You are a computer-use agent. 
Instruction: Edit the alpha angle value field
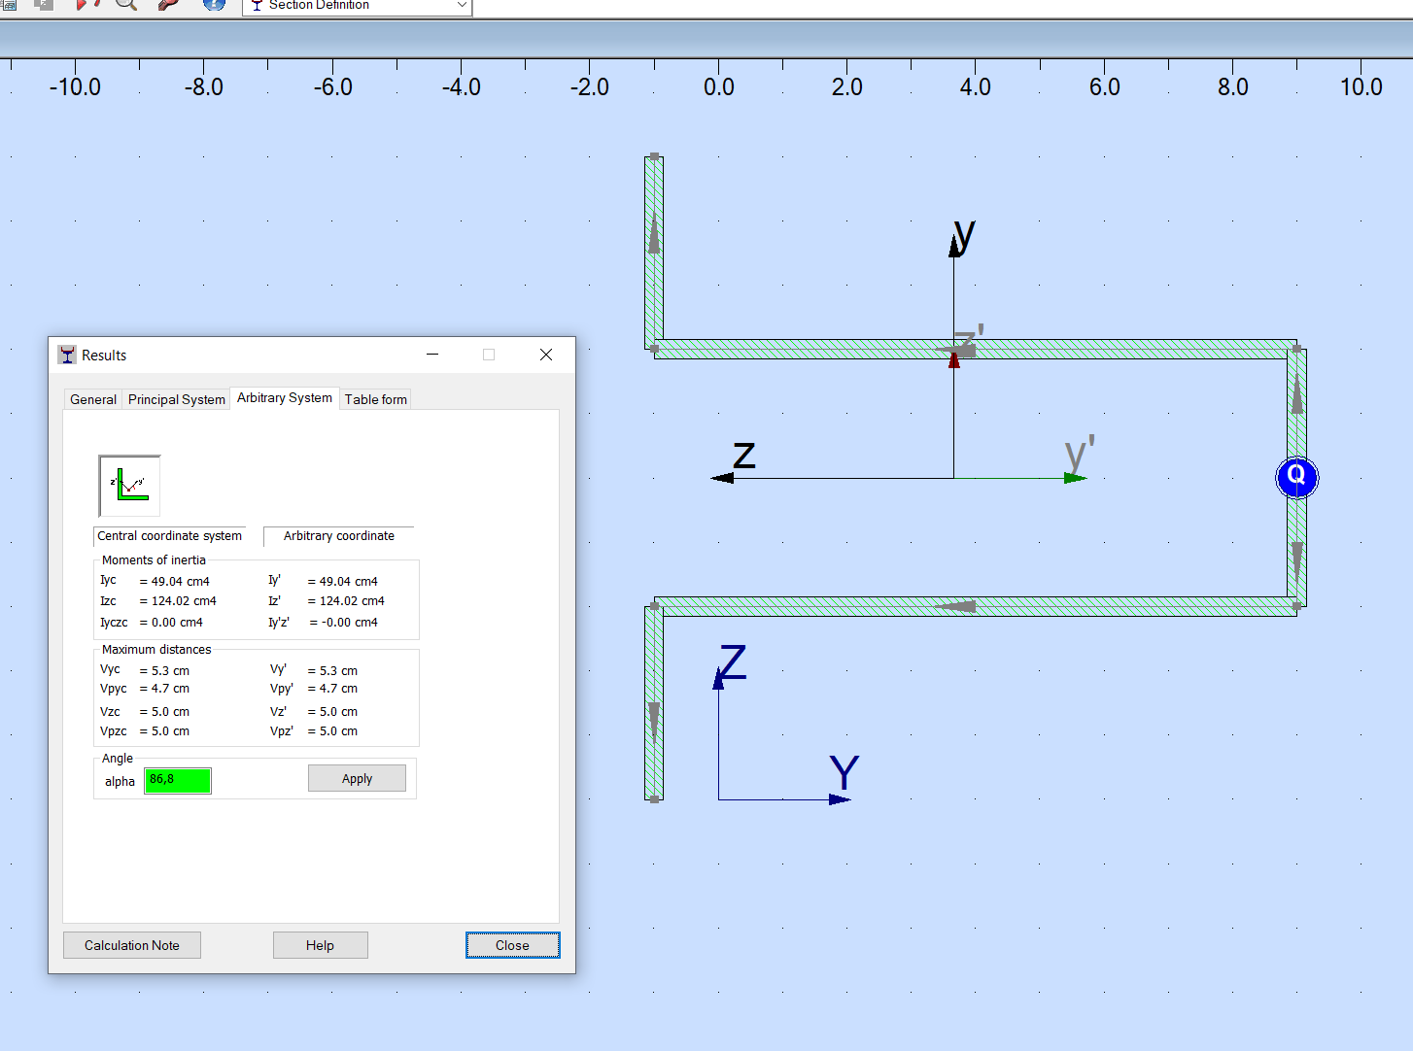click(177, 780)
